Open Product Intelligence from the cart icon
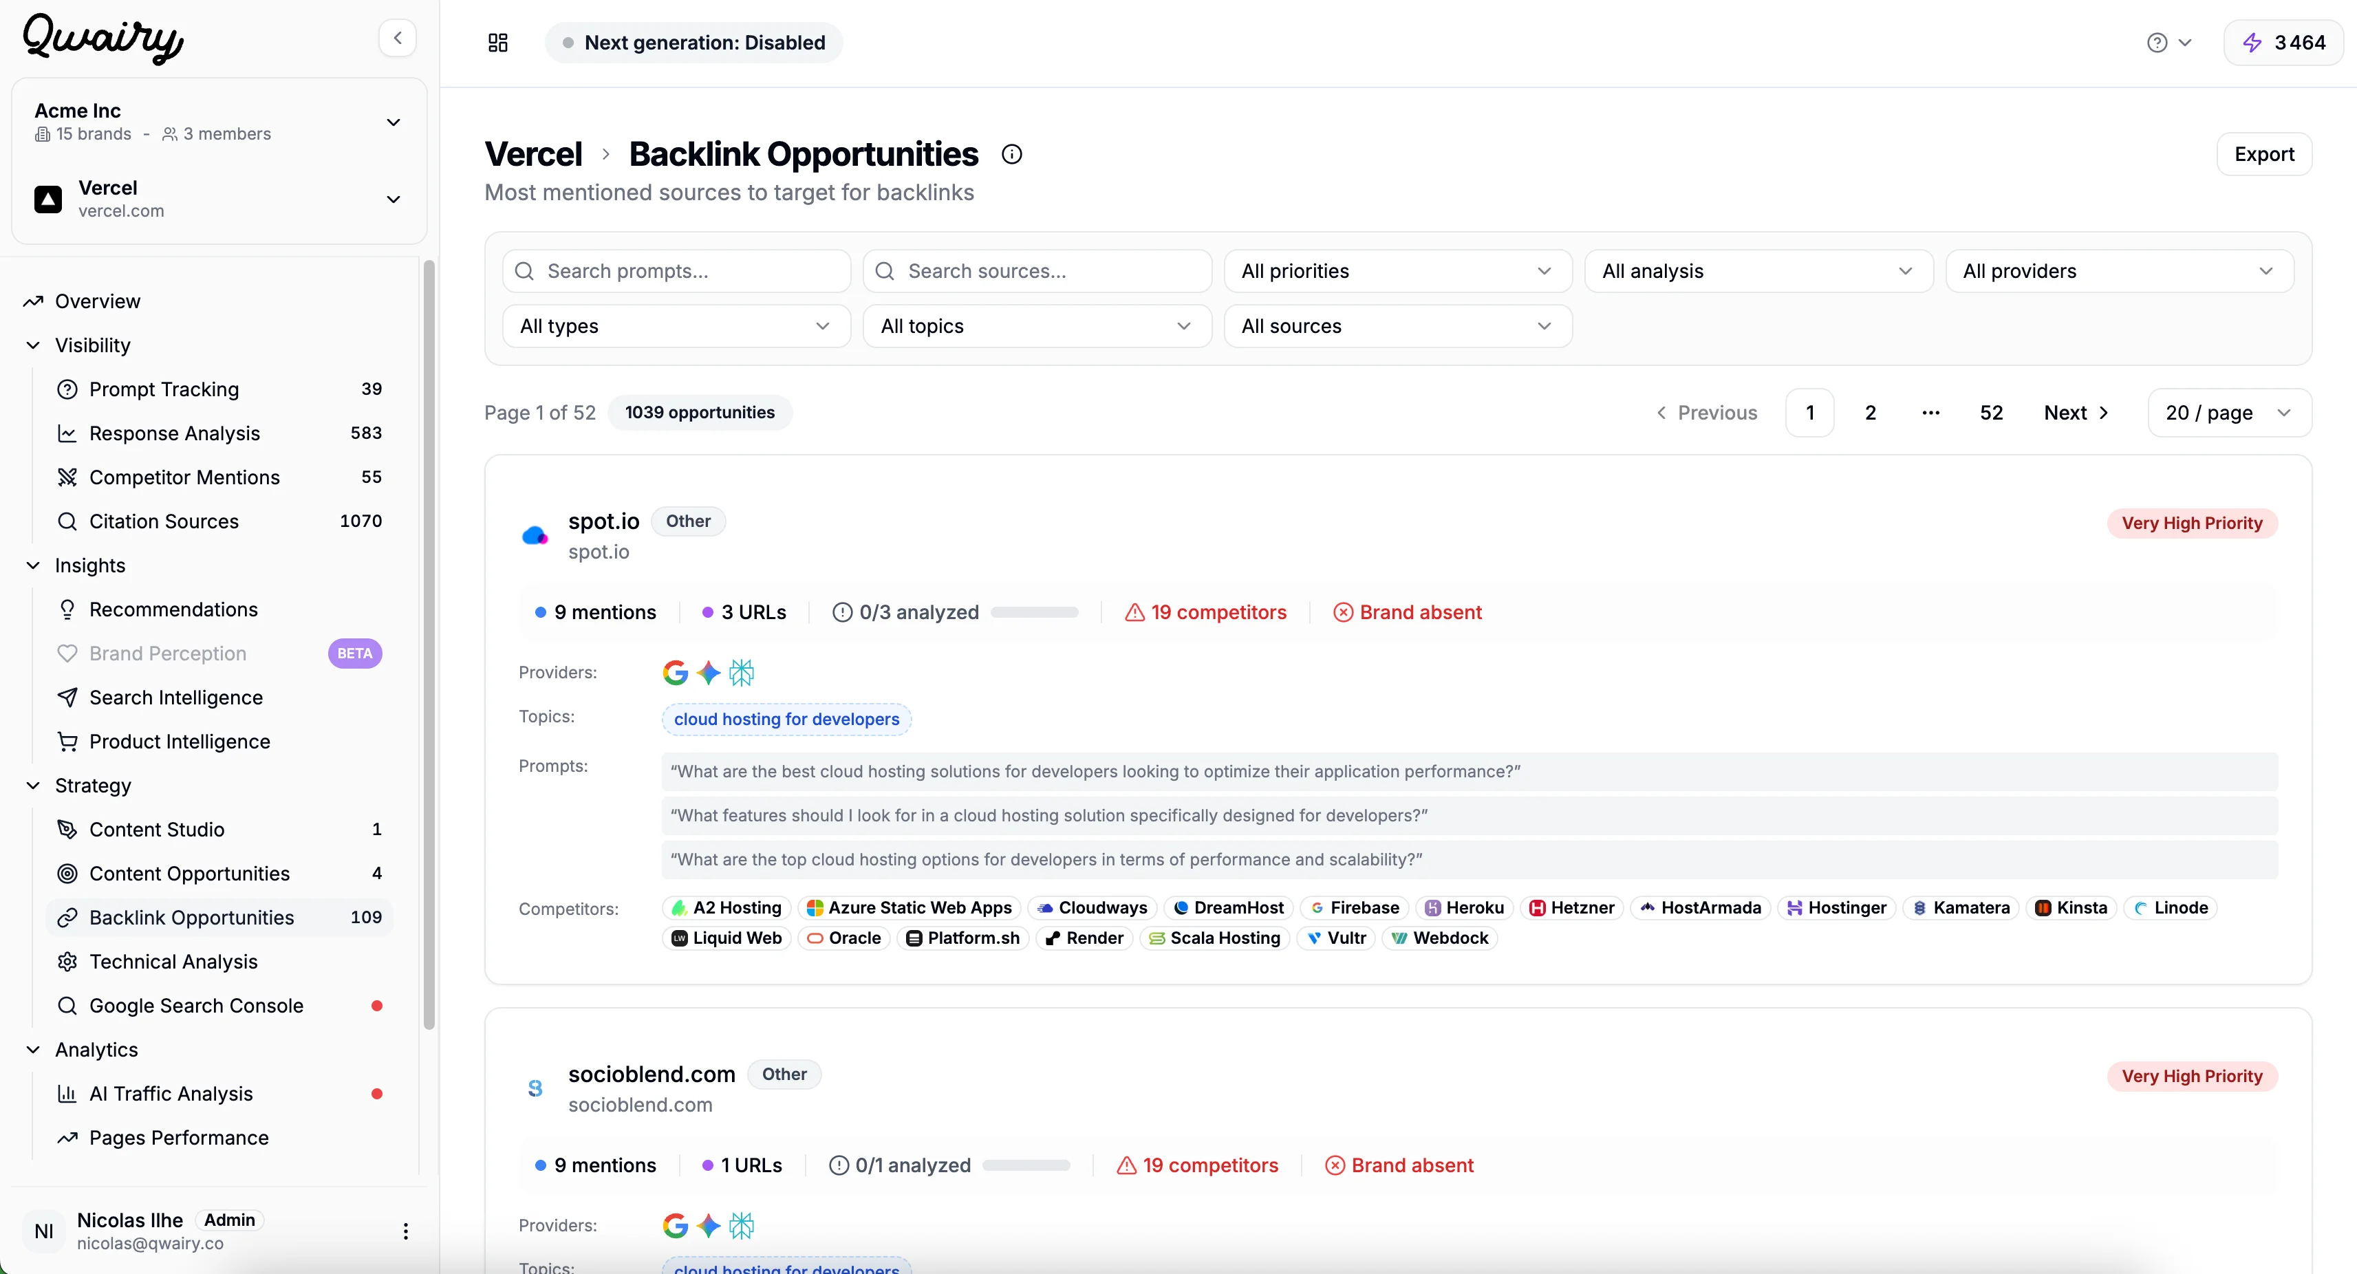 (x=69, y=741)
